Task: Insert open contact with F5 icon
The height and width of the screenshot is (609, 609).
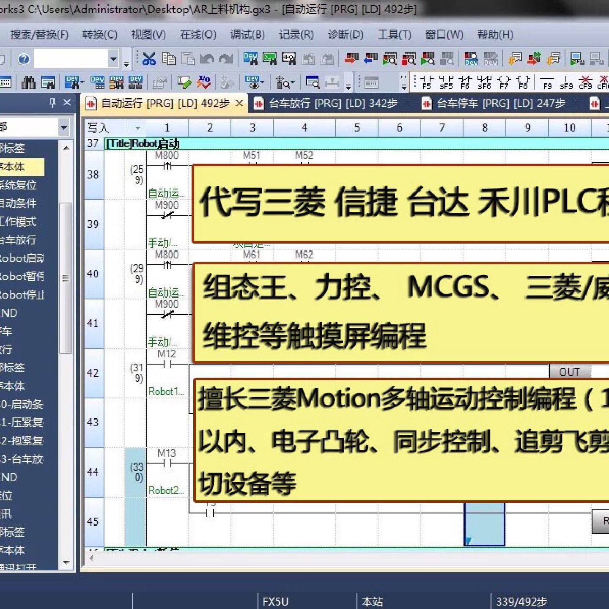Action: click(427, 82)
